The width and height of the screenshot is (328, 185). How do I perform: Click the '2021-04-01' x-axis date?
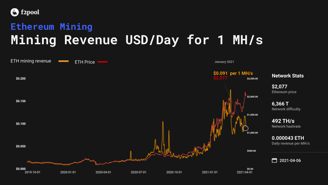point(245,172)
